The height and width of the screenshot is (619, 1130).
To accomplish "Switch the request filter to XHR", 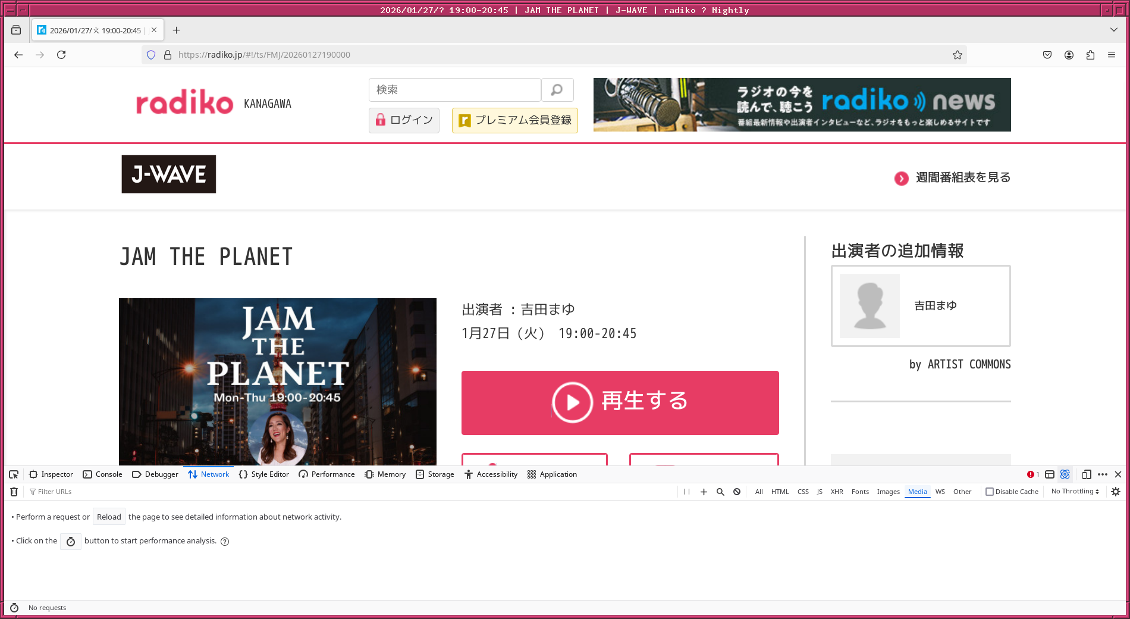I will pos(837,492).
